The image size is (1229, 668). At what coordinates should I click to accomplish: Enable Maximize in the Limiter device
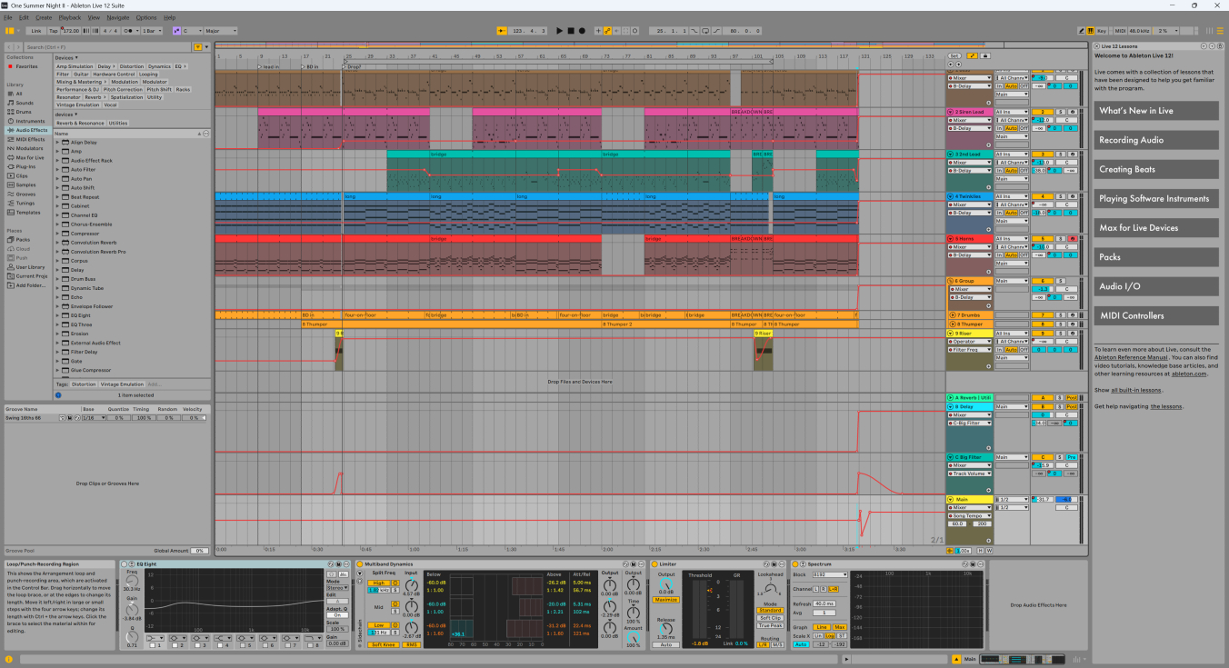tap(666, 600)
